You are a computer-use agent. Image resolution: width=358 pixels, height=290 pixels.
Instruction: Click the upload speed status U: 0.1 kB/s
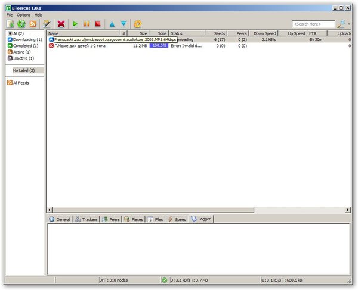282,280
